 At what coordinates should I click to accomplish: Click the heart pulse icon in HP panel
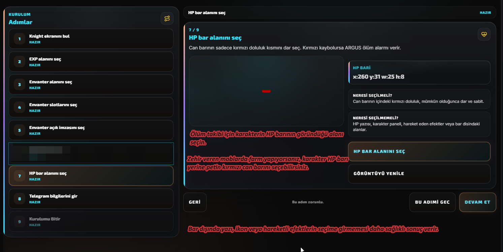point(484,34)
